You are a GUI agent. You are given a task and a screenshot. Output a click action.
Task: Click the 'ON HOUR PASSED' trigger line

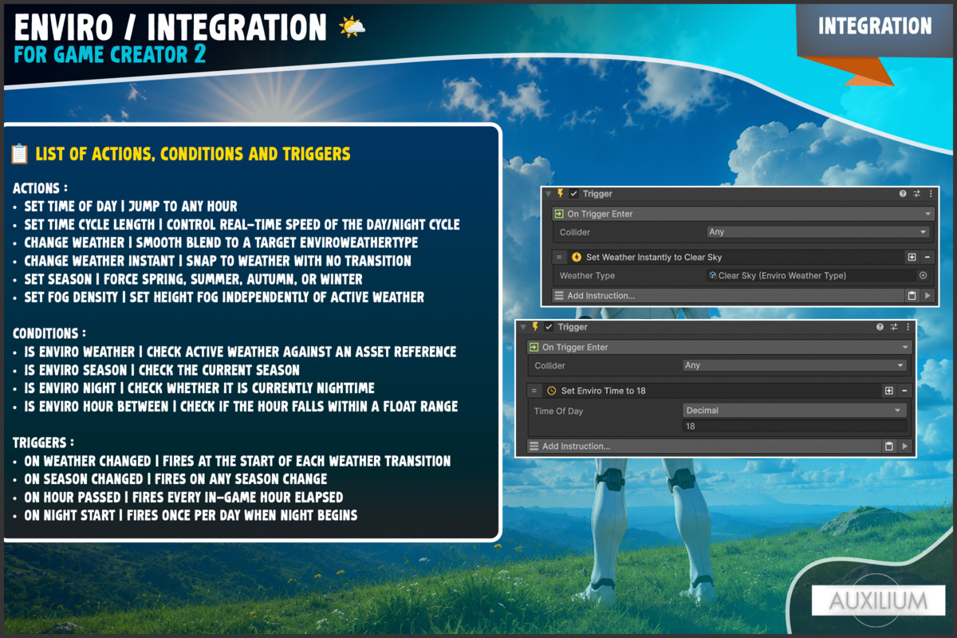coord(178,497)
